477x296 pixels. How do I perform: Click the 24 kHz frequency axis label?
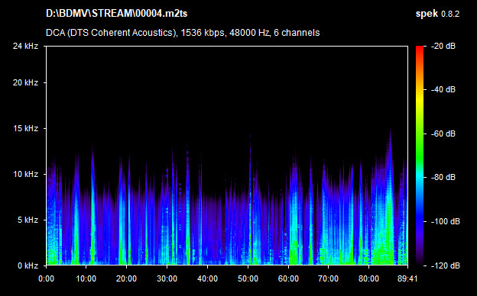click(x=25, y=46)
